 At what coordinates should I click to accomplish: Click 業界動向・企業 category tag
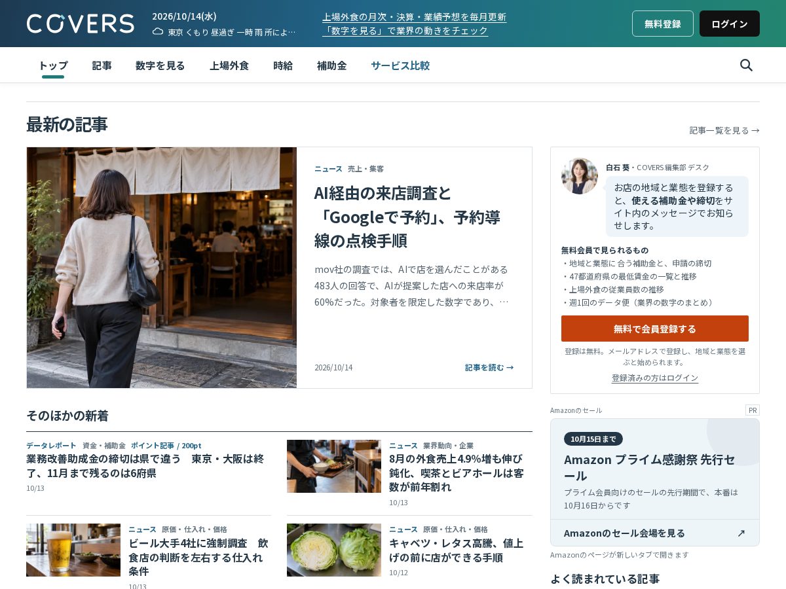[448, 445]
